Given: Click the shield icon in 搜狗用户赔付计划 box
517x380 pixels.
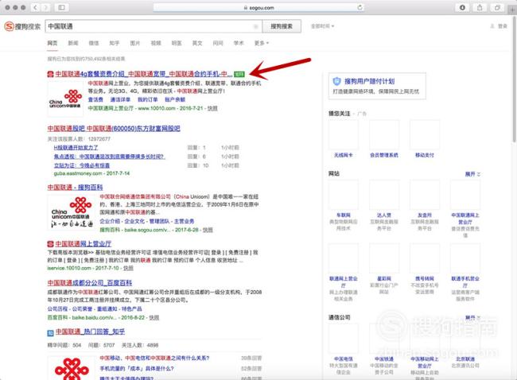Looking at the screenshot, I should pyautogui.click(x=336, y=81).
